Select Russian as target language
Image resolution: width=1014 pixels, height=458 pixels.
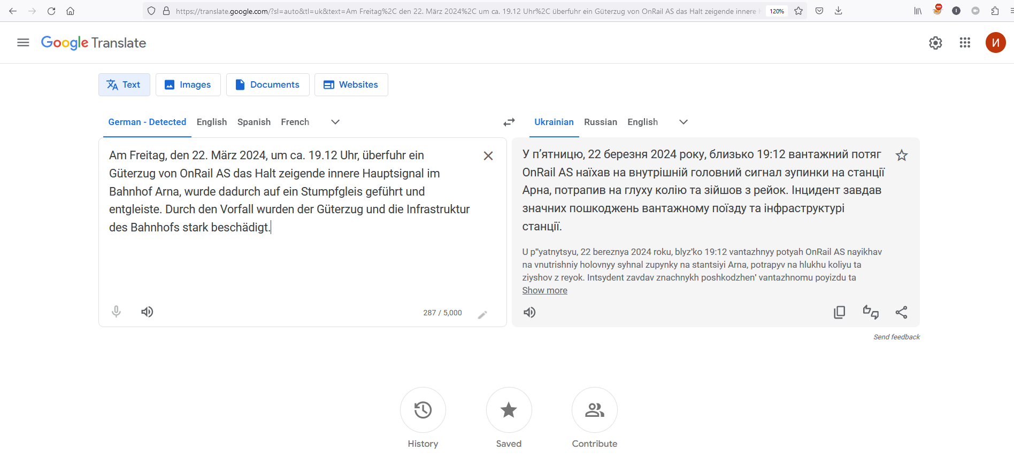point(600,122)
